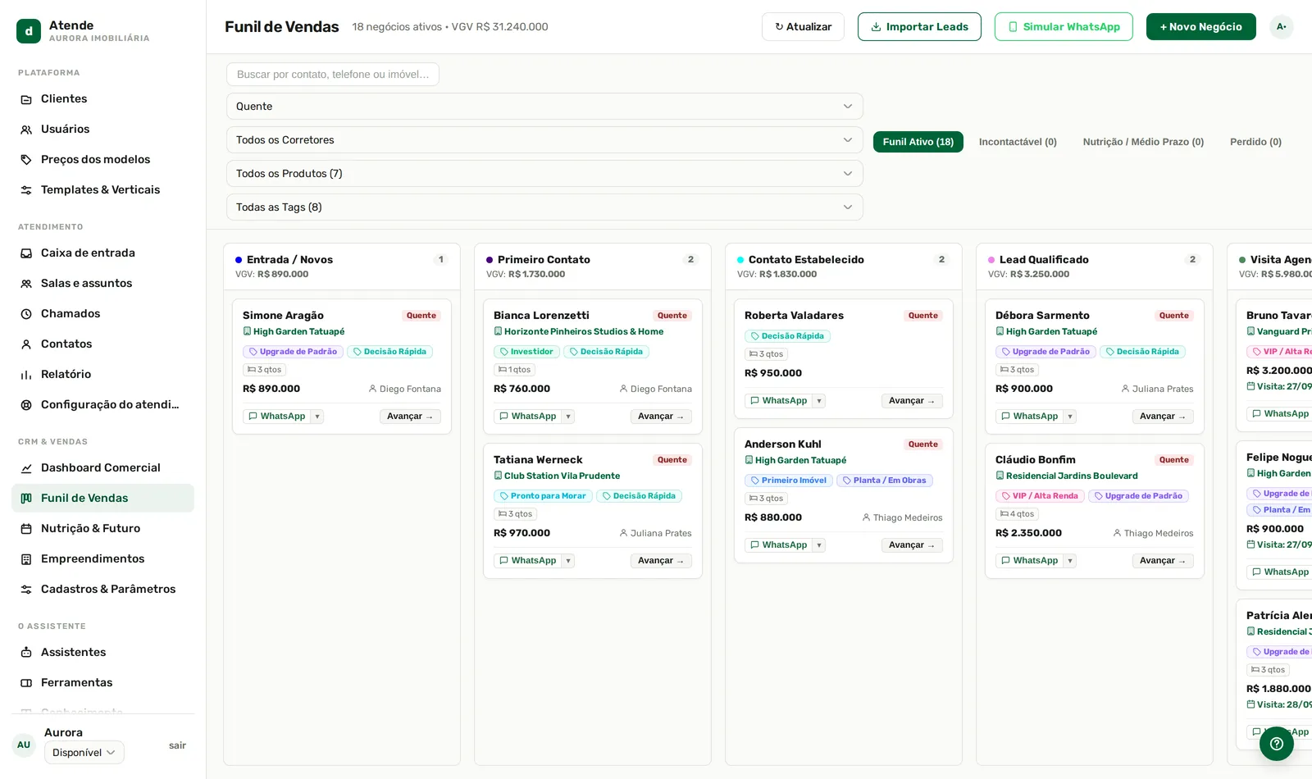Open the Ferramentas icon in sidebar
This screenshot has width=1312, height=779.
[26, 683]
